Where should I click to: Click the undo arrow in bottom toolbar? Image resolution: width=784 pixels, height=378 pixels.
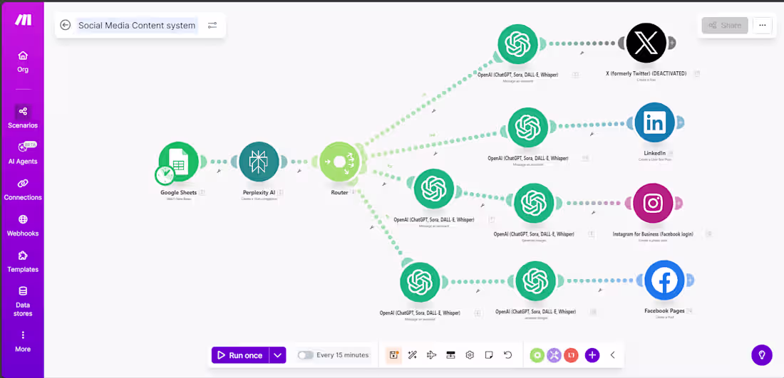tap(508, 355)
